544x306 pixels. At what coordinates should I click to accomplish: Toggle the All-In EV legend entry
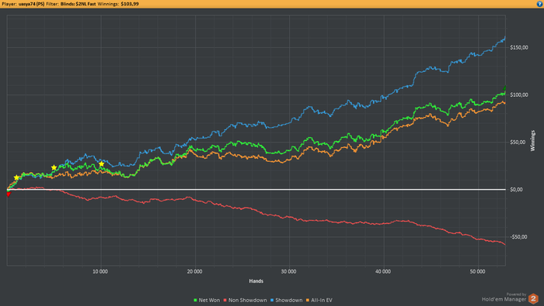tap(319, 300)
